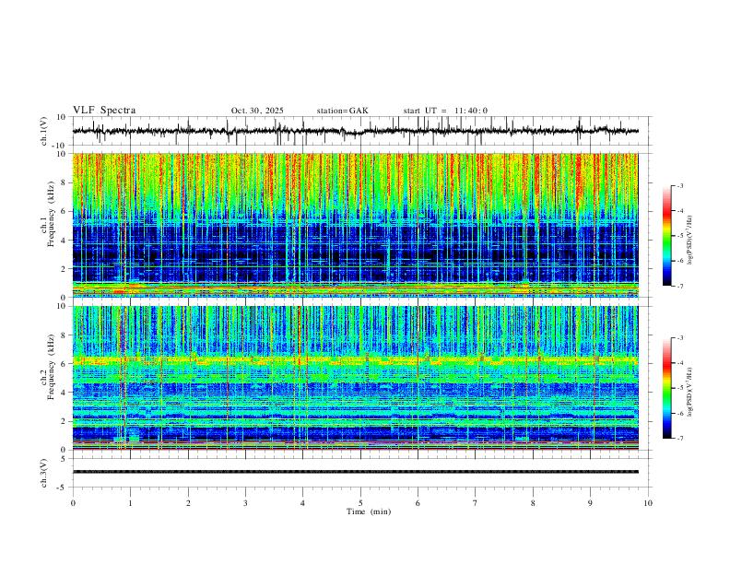Click the 'station=GAK' label
Image resolution: width=730 pixels, height=564 pixels.
tap(342, 111)
